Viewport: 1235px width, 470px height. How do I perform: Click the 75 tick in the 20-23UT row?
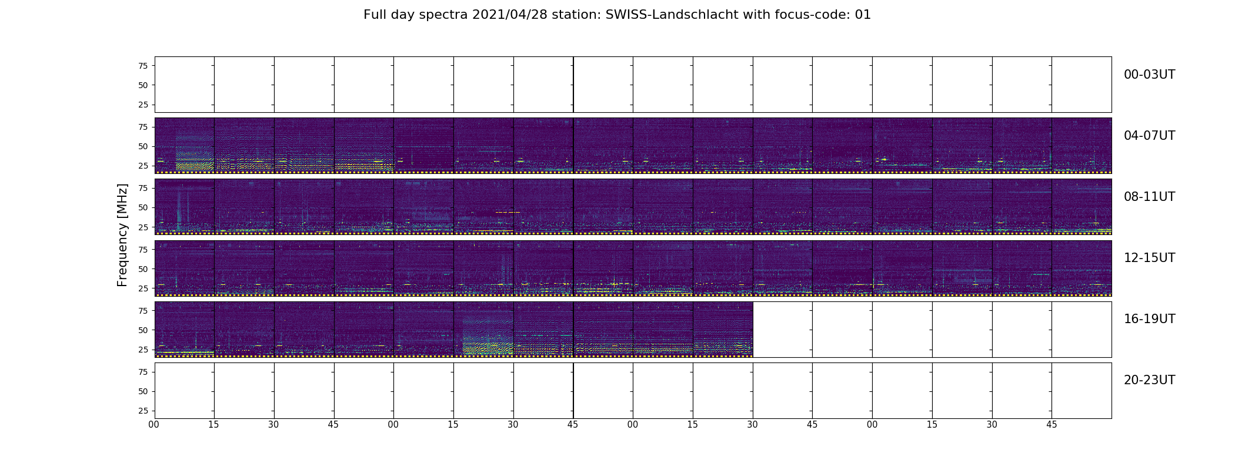click(x=143, y=372)
